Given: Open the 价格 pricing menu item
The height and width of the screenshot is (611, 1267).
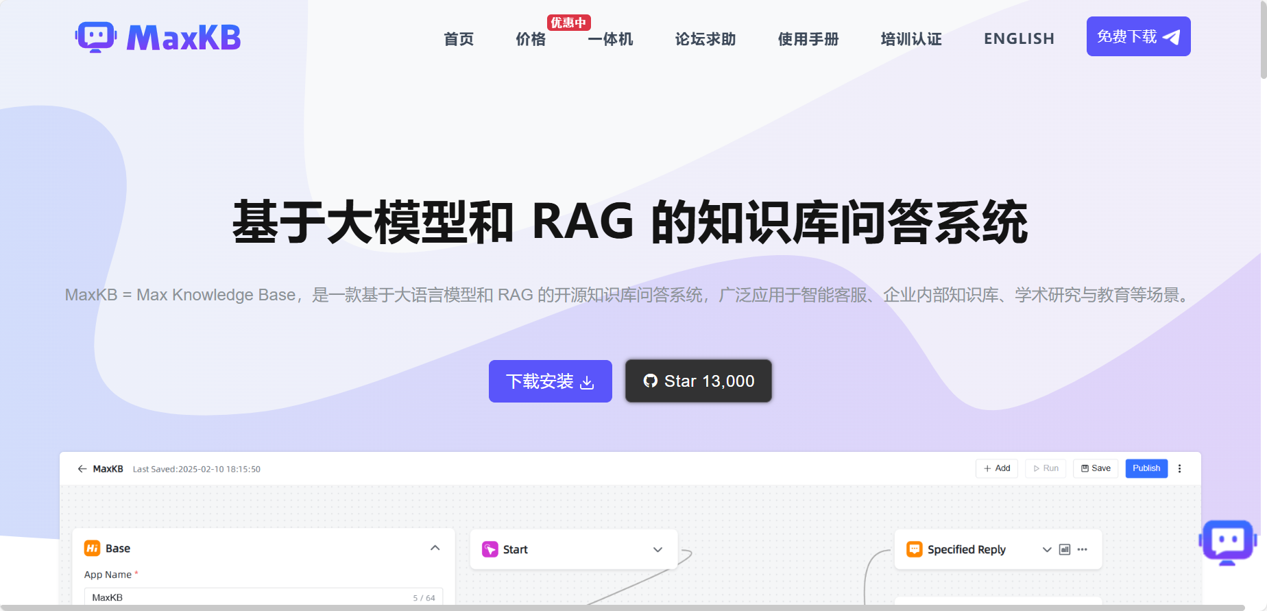Looking at the screenshot, I should point(531,39).
